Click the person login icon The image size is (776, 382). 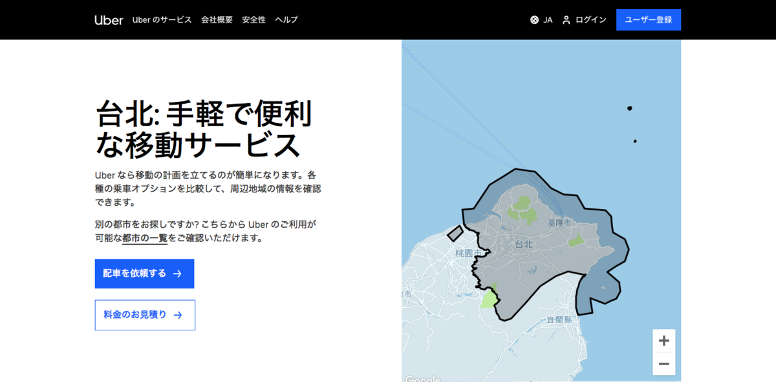pos(566,20)
